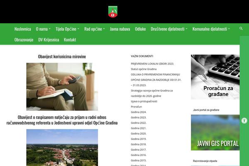Image resolution: width=249 pixels, height=166 pixels.
Task: Open the search magnifier icon
Action: (241, 28)
